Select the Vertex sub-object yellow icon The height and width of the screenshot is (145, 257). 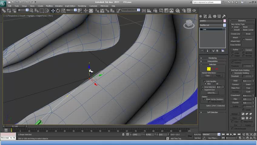(209, 69)
